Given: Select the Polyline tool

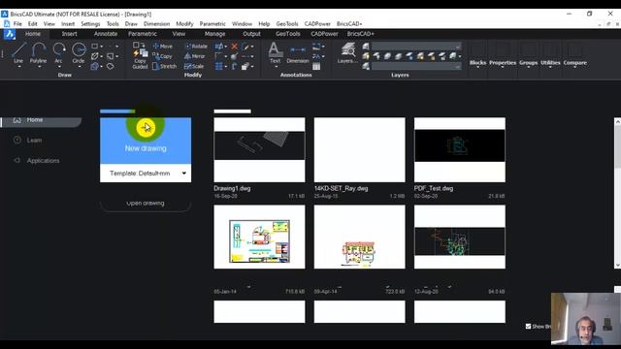Looking at the screenshot, I should (x=38, y=52).
